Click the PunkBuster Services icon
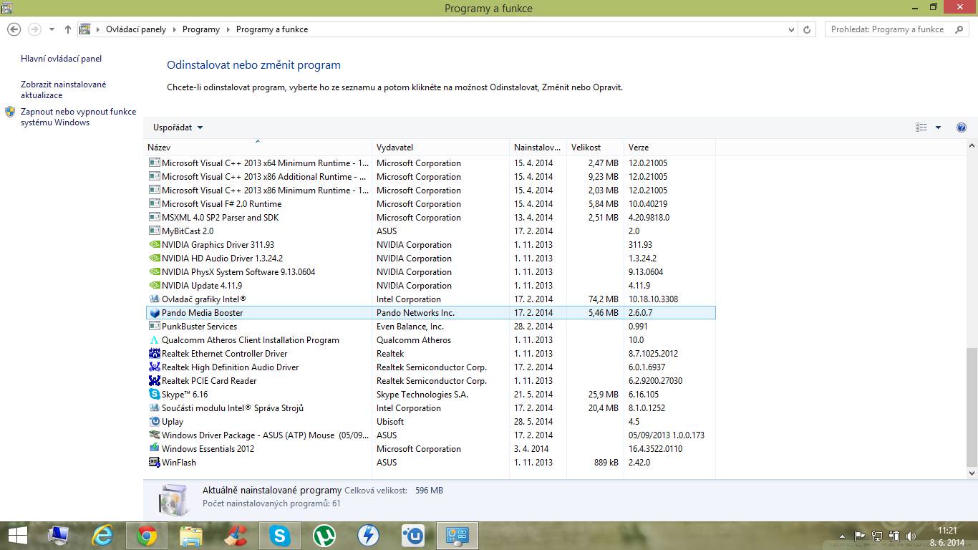Viewport: 978px width, 550px height. tap(155, 327)
